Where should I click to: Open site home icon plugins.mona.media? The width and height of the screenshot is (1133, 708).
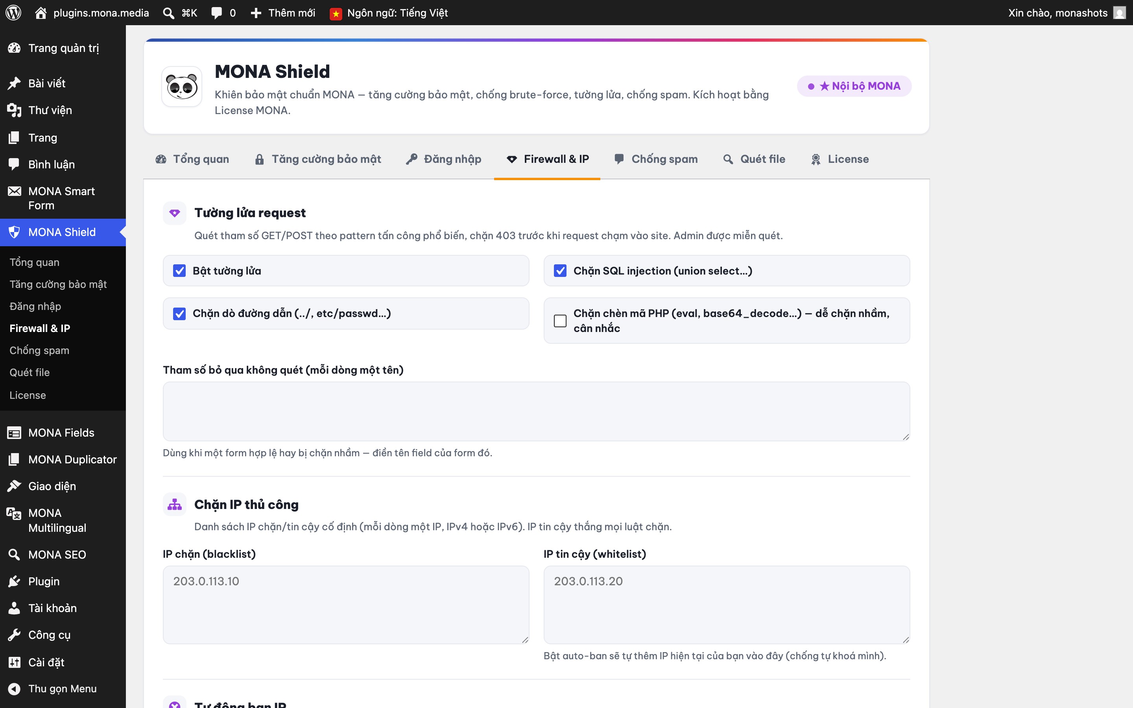(41, 13)
